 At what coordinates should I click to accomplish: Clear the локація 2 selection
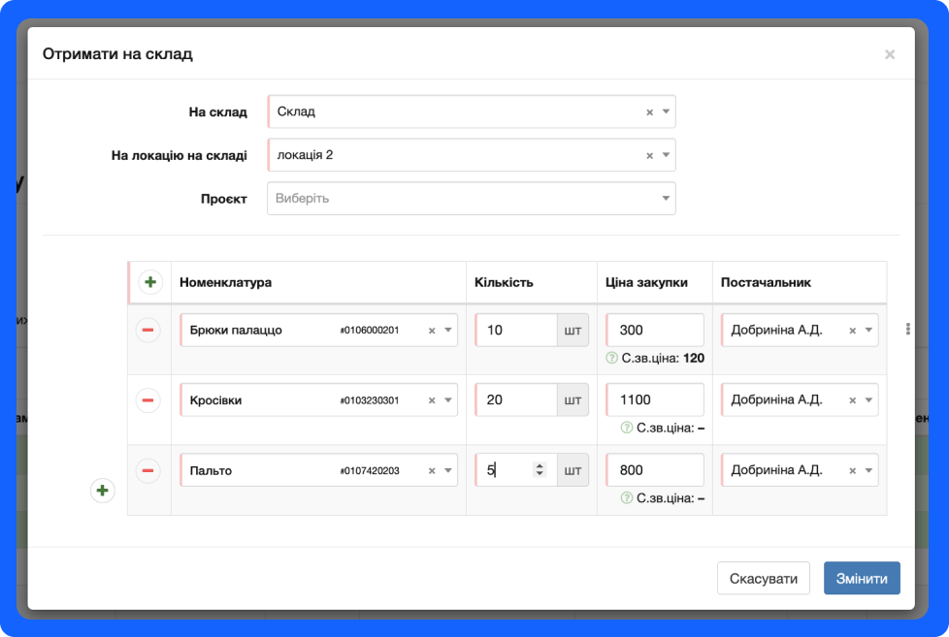click(x=650, y=156)
